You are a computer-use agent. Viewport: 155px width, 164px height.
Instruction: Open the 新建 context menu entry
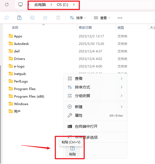coord(95,107)
